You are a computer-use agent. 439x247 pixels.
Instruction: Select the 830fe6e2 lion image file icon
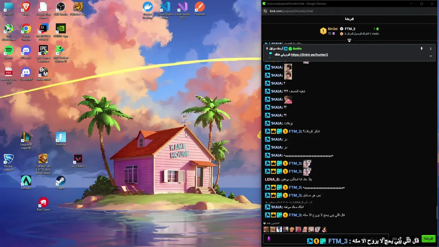tap(78, 9)
